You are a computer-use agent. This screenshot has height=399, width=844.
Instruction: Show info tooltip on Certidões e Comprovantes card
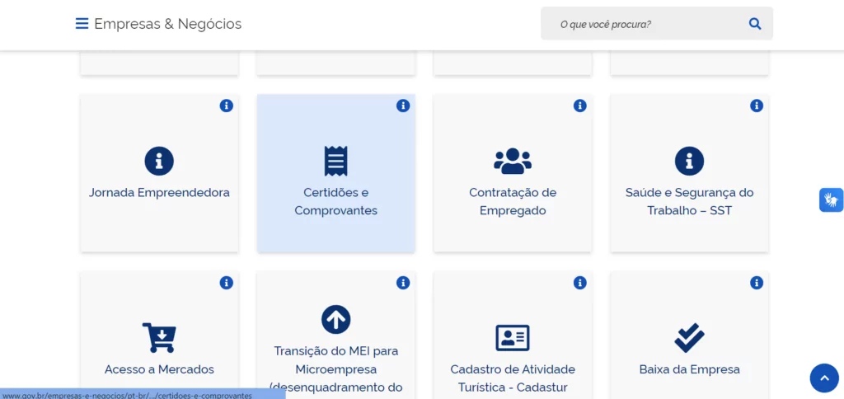(x=403, y=106)
